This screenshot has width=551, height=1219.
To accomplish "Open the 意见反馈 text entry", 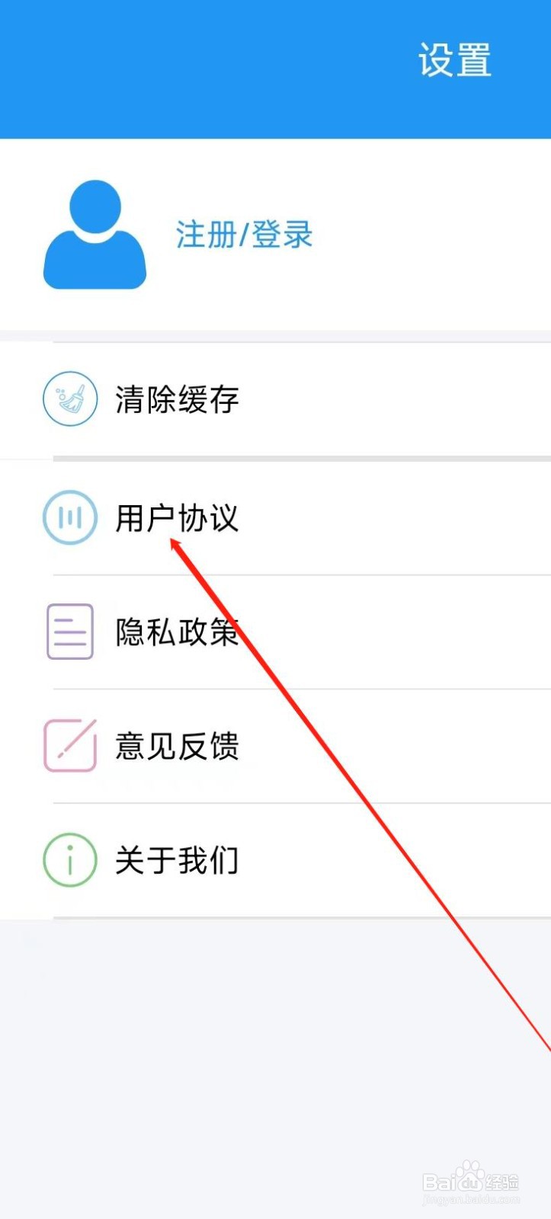I will tap(177, 746).
